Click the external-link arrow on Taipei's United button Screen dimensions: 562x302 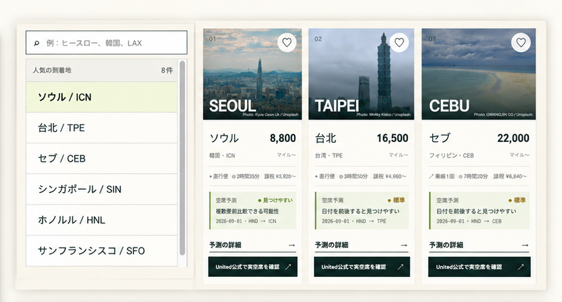coord(400,267)
